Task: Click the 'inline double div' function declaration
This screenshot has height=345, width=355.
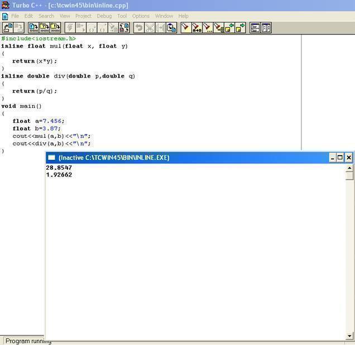Action: coord(68,76)
